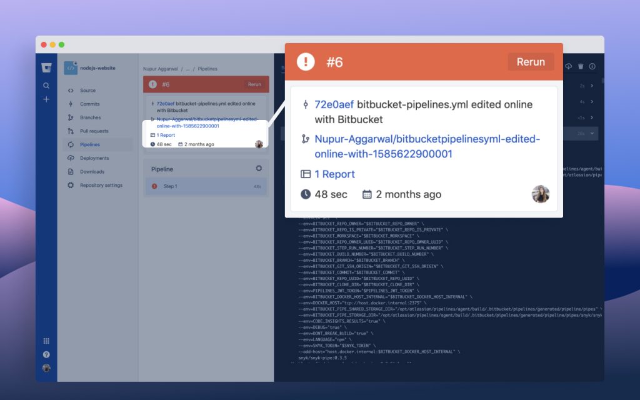Click the download cloud icon above the log

[569, 66]
